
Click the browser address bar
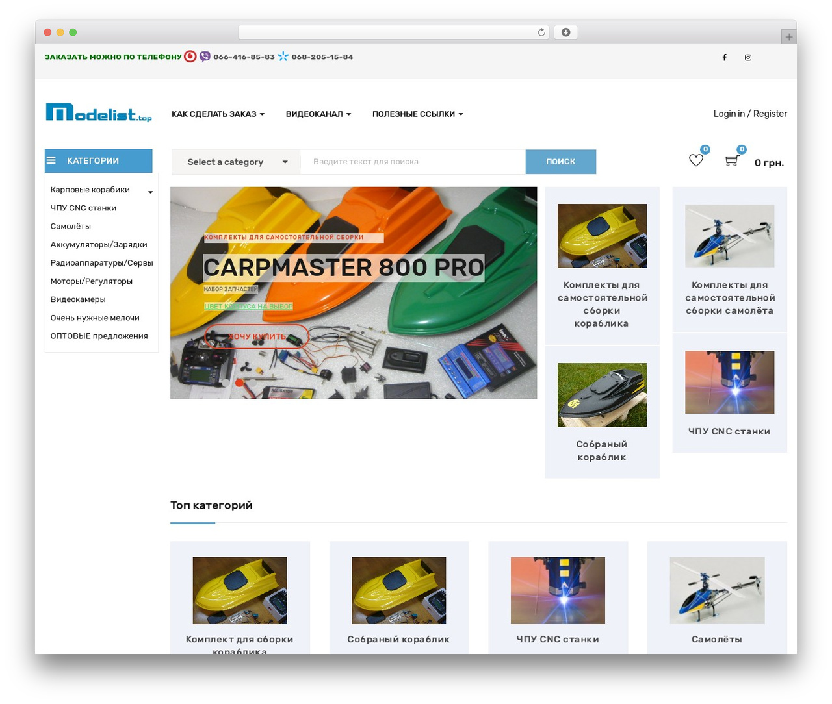(x=393, y=32)
